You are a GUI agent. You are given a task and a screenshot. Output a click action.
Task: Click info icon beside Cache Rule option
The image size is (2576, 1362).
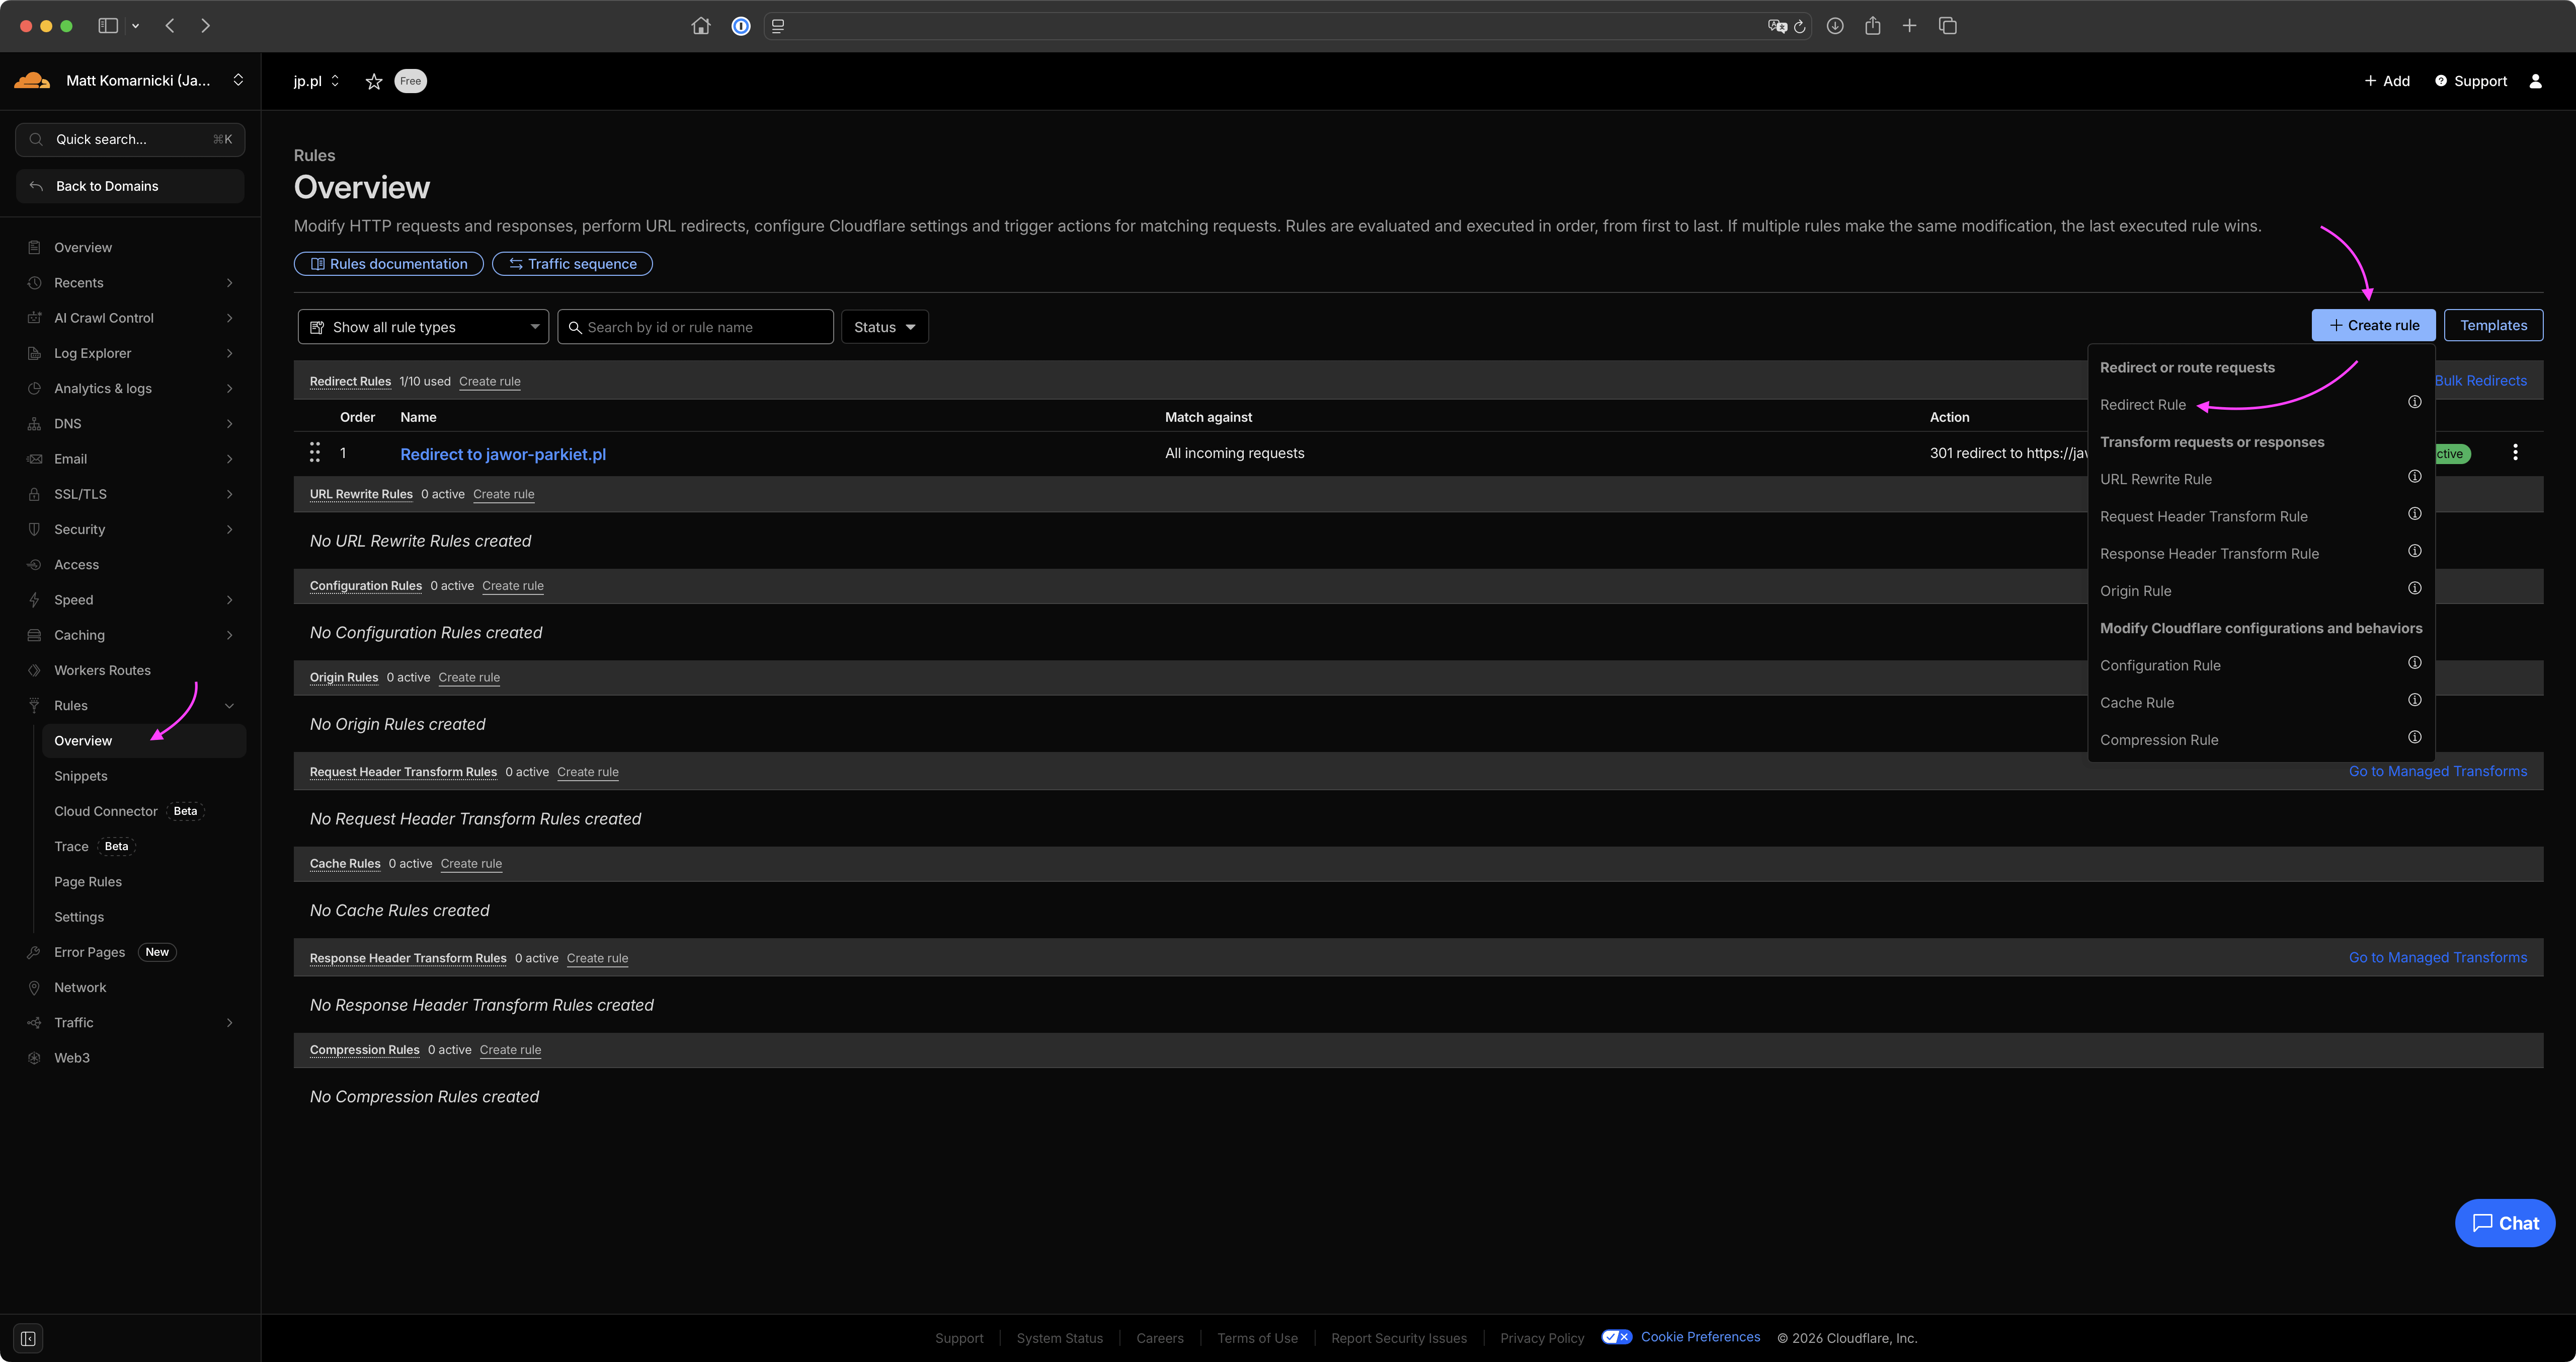point(2414,701)
